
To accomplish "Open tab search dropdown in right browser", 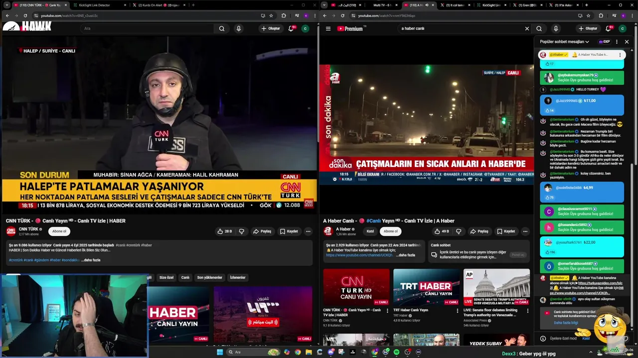I will (x=324, y=5).
